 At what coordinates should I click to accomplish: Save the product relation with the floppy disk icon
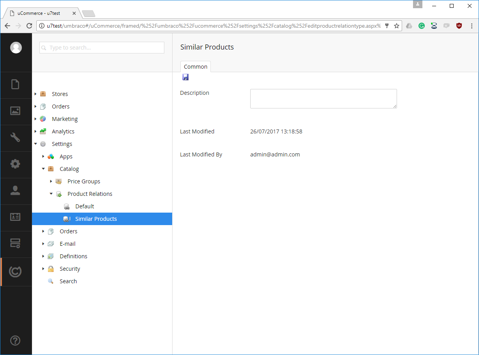click(x=185, y=77)
